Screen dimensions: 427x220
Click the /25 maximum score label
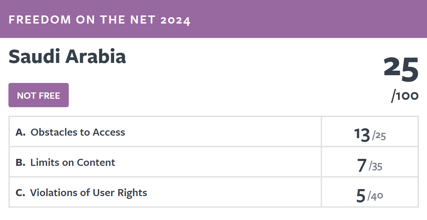(379, 136)
